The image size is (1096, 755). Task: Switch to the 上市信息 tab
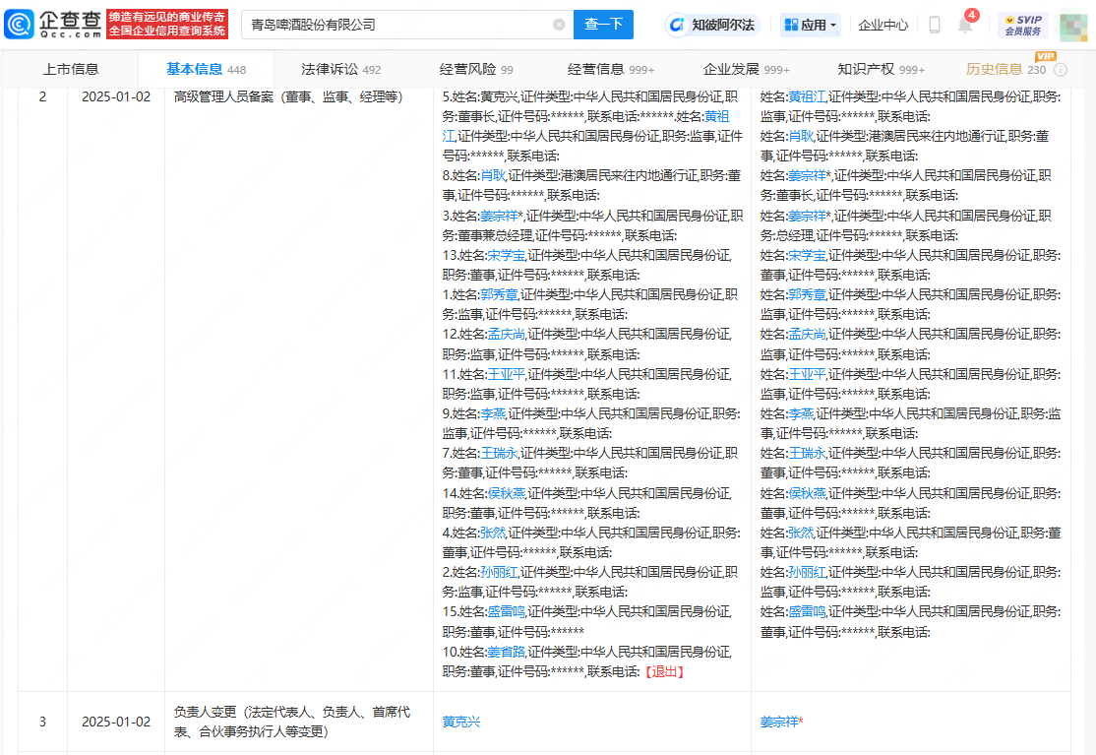pos(71,69)
